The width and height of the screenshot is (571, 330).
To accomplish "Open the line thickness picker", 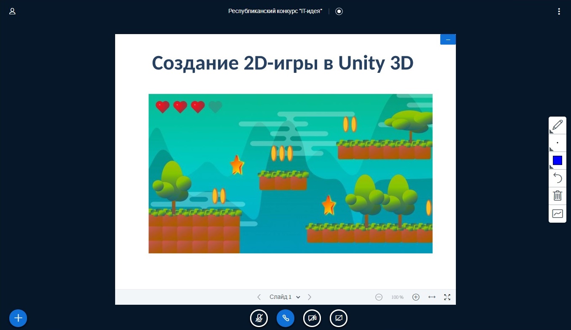I will pyautogui.click(x=558, y=143).
